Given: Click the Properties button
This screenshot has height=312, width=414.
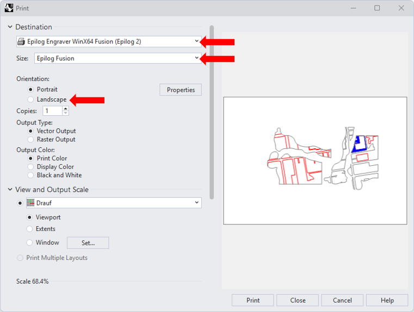Looking at the screenshot, I should tap(181, 90).
